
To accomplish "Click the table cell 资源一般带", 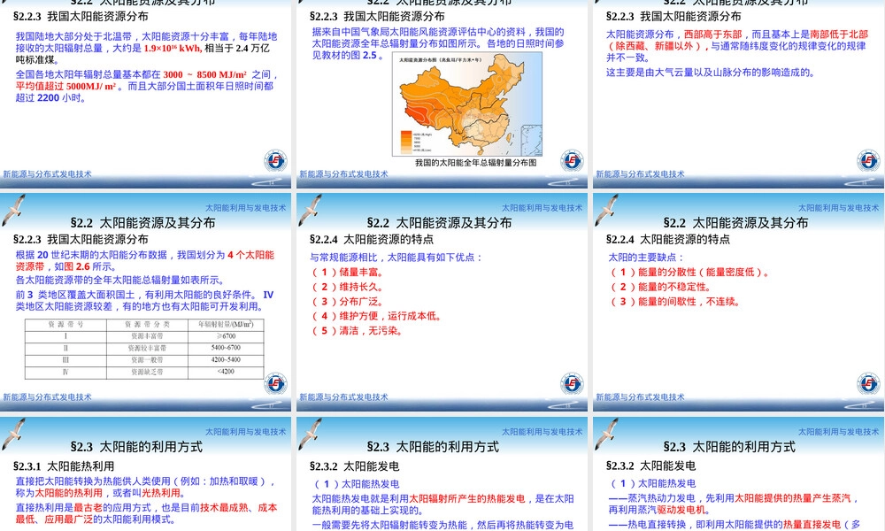I will (147, 360).
